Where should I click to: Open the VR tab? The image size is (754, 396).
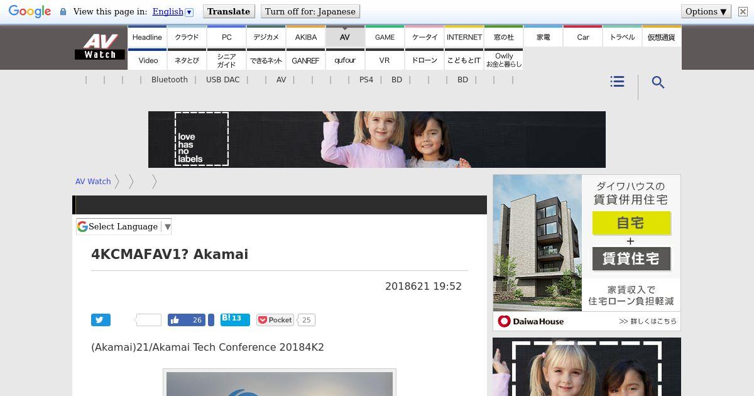385,60
